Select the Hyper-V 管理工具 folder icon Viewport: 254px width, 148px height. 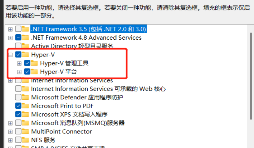click(x=34, y=63)
